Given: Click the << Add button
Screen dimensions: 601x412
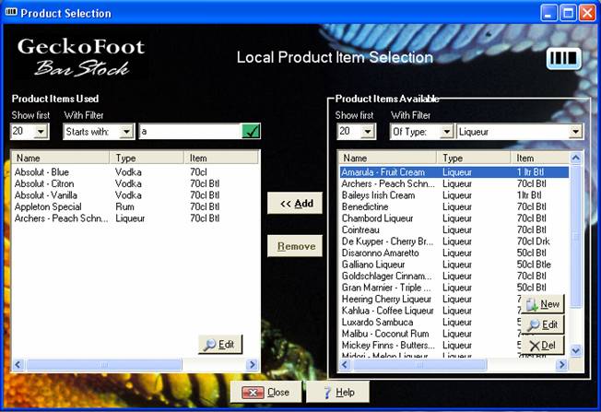Looking at the screenshot, I should pyautogui.click(x=295, y=203).
